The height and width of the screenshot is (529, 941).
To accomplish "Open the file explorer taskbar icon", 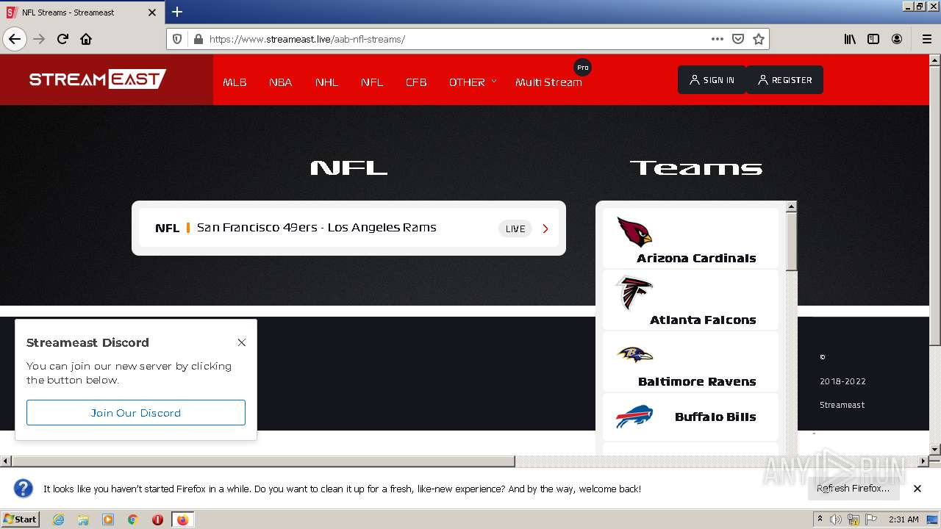I will coord(83,519).
